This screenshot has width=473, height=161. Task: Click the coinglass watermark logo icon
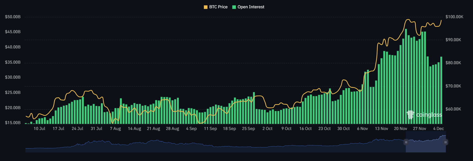(x=410, y=114)
